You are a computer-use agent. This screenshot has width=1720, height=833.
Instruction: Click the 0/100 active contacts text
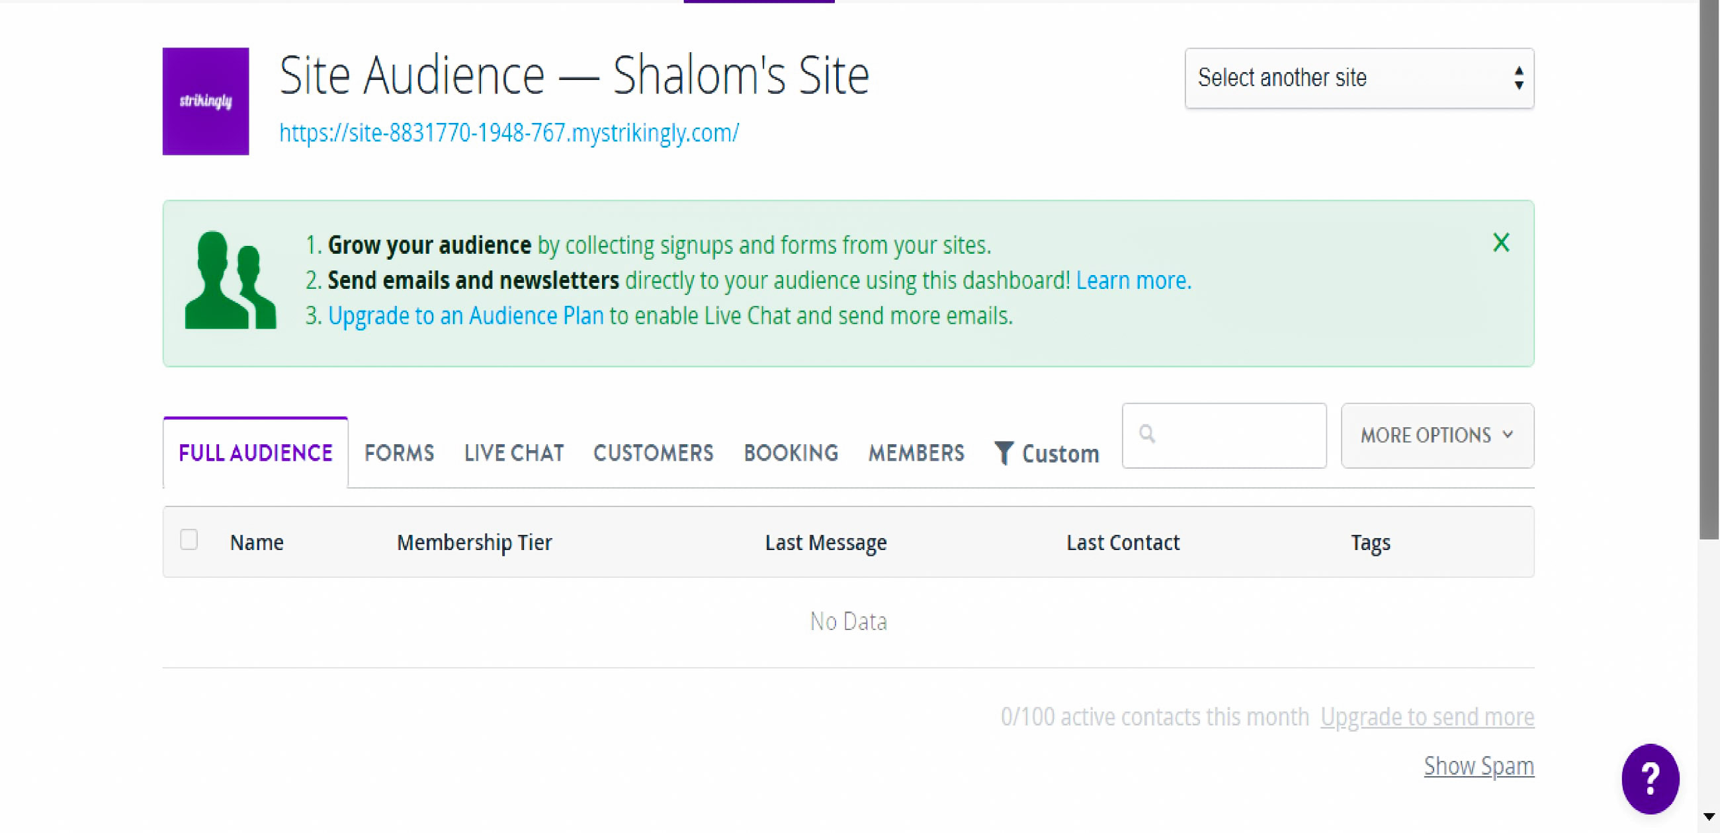[1154, 716]
